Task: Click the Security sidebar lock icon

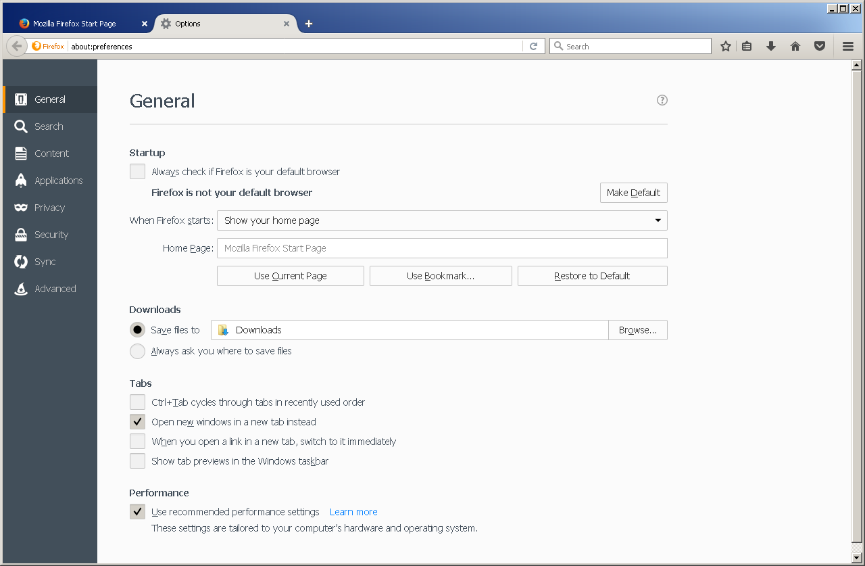Action: [21, 235]
